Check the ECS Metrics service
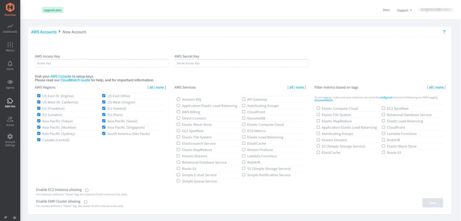This screenshot has height=221, width=461. [244, 131]
